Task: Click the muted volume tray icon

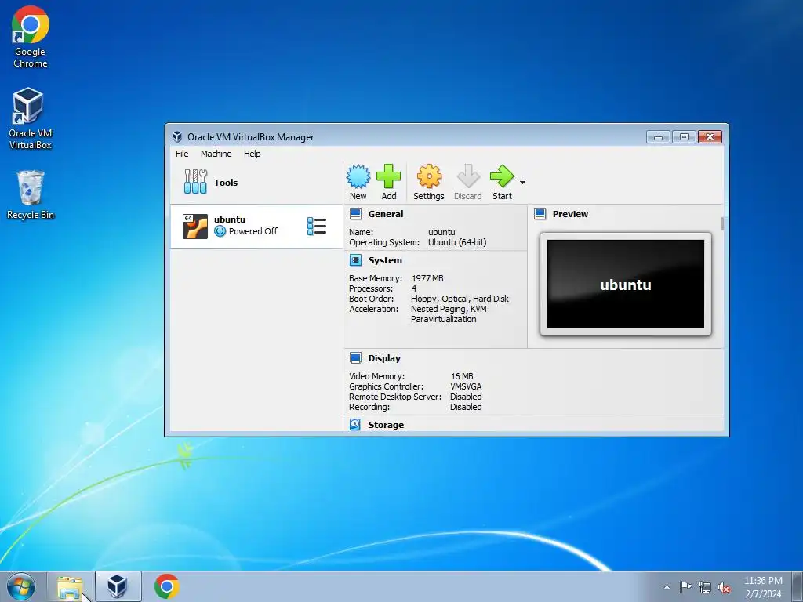Action: 724,588
